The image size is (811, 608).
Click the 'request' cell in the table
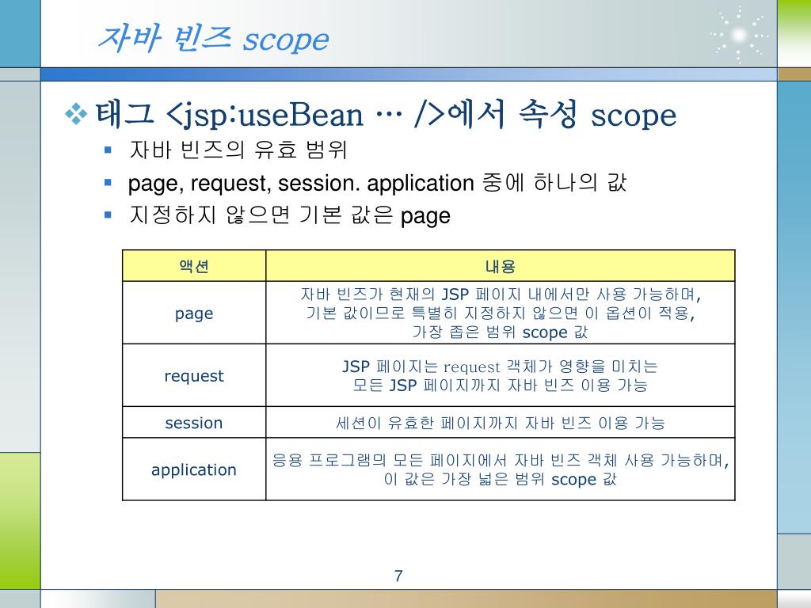[x=194, y=375]
